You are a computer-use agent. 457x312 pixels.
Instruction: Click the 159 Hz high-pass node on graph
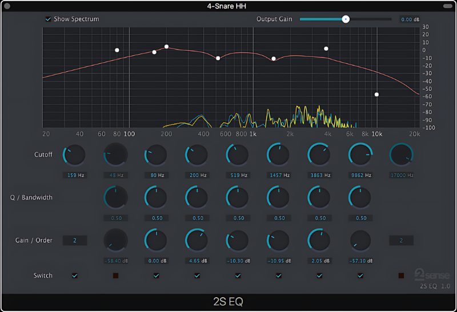[x=154, y=52]
